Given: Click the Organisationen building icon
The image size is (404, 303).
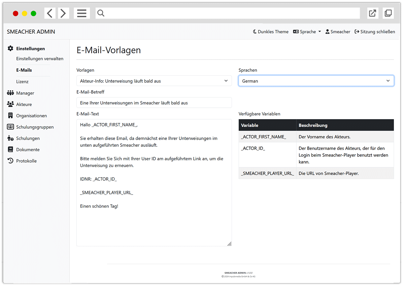Looking at the screenshot, I should (x=10, y=115).
